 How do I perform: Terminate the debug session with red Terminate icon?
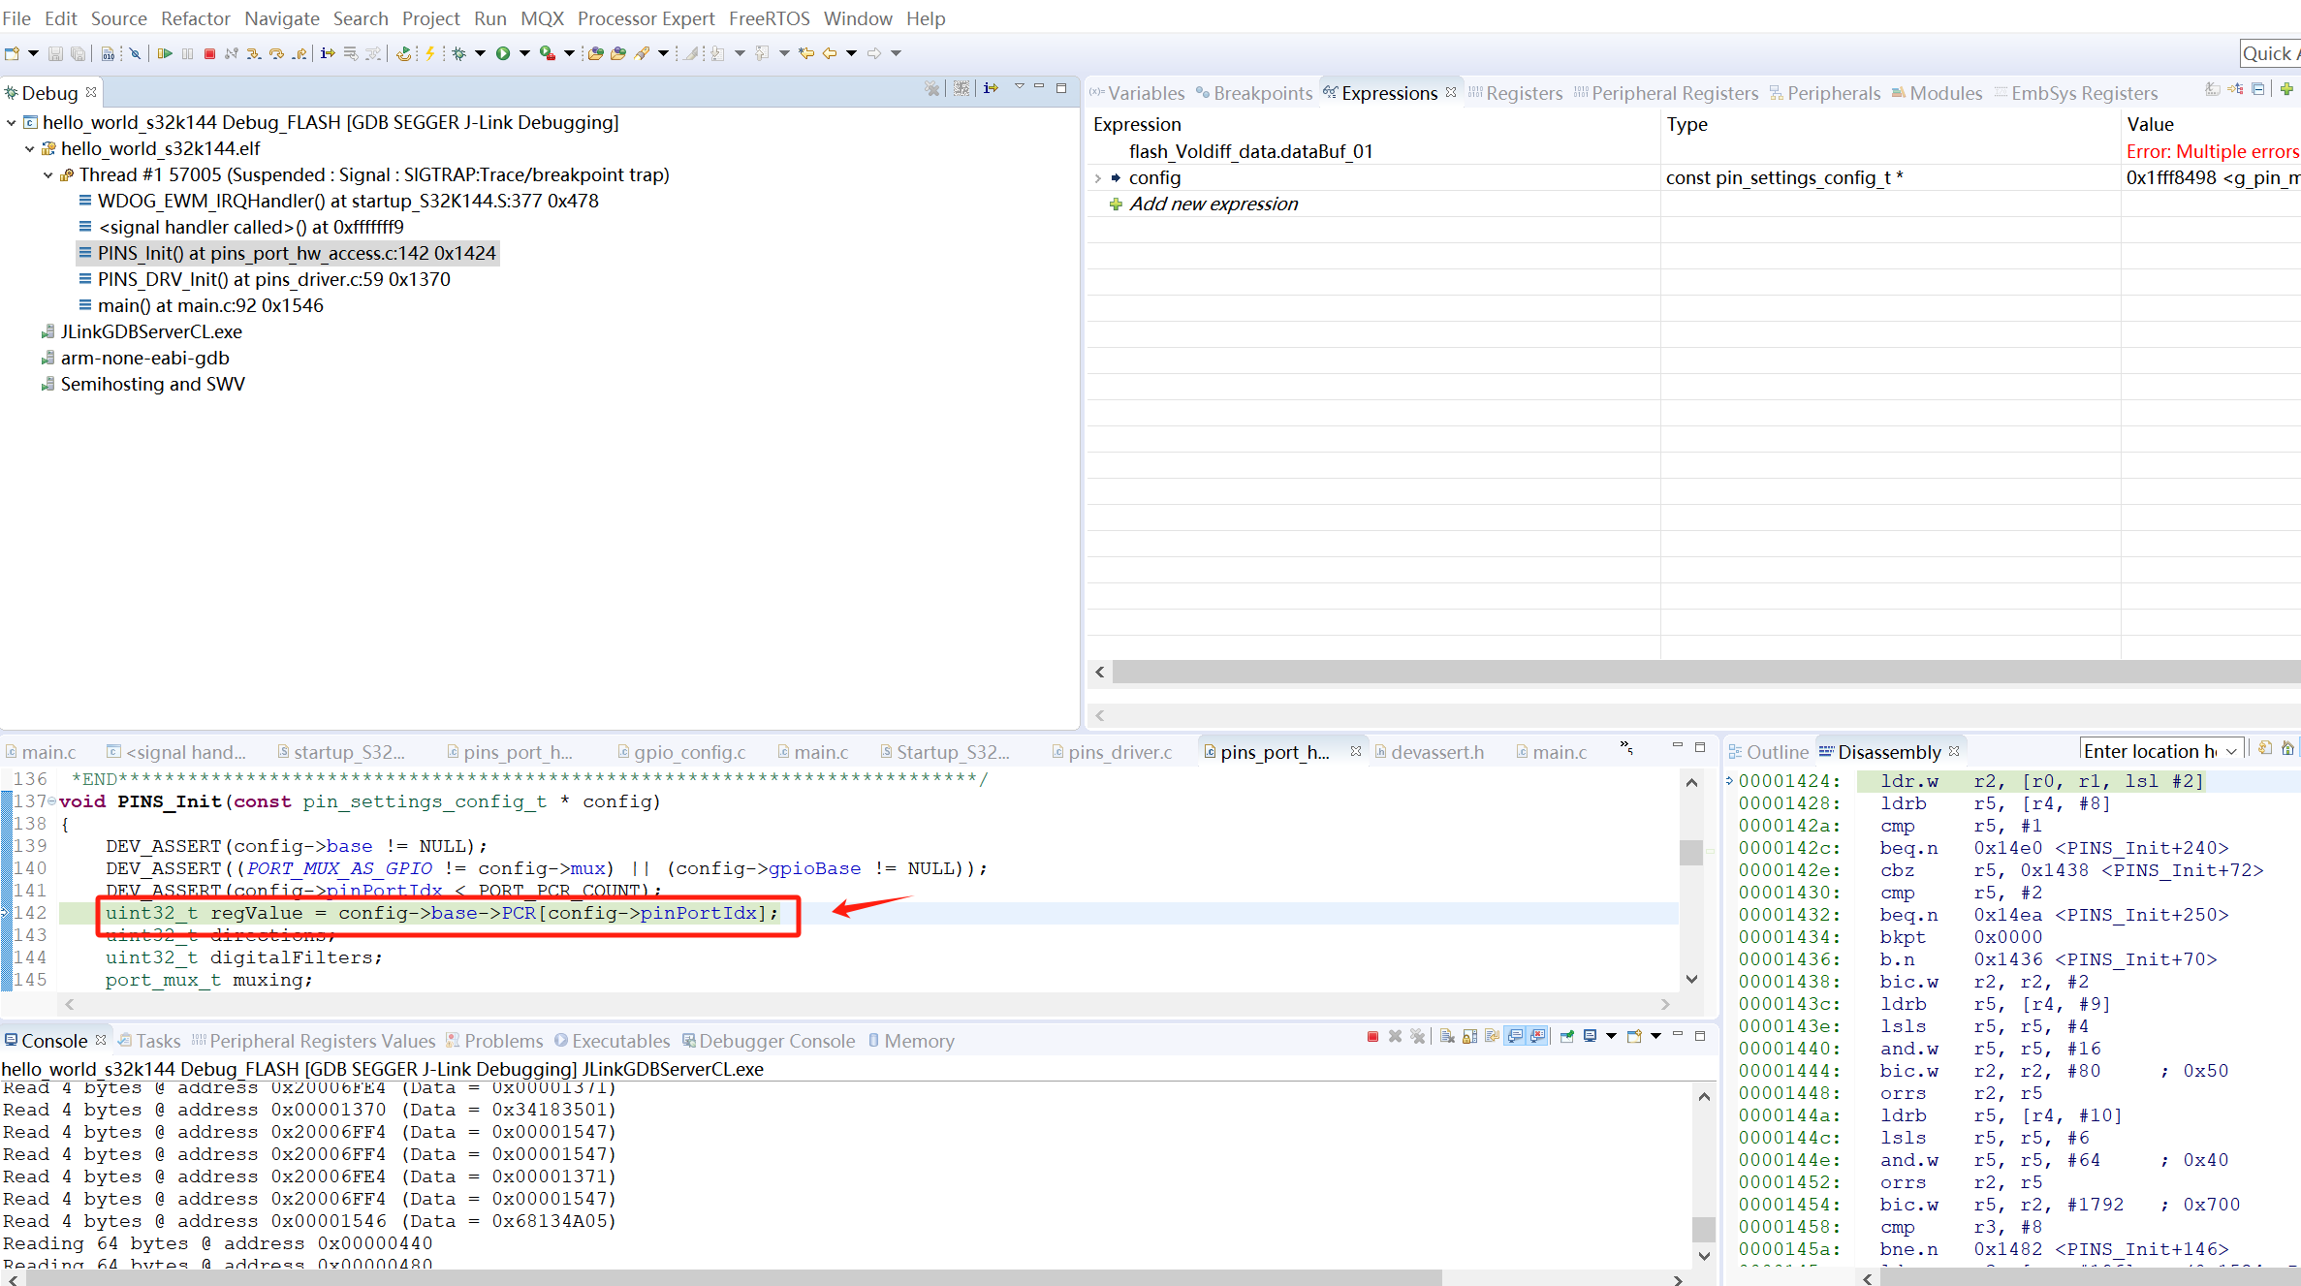pos(209,53)
